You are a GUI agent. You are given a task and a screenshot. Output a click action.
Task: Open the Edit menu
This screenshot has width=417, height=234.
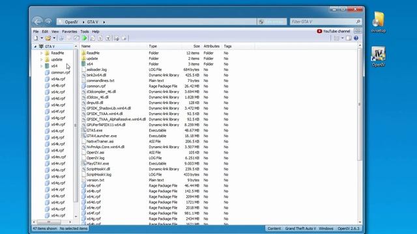coord(45,31)
